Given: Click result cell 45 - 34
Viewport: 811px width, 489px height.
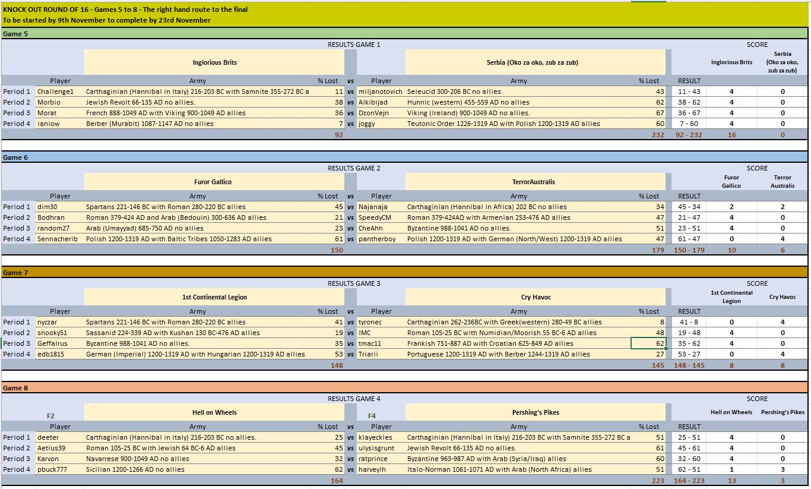Looking at the screenshot, I should click(689, 207).
